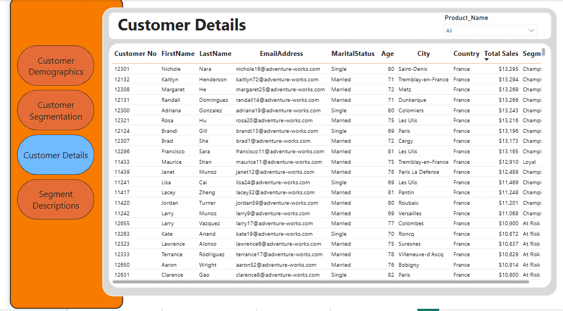The width and height of the screenshot is (563, 311).
Task: Sort by MaritalStatus column header
Action: click(353, 54)
